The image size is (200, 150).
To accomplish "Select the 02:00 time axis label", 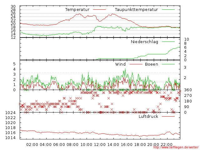I will tap(32, 145).
